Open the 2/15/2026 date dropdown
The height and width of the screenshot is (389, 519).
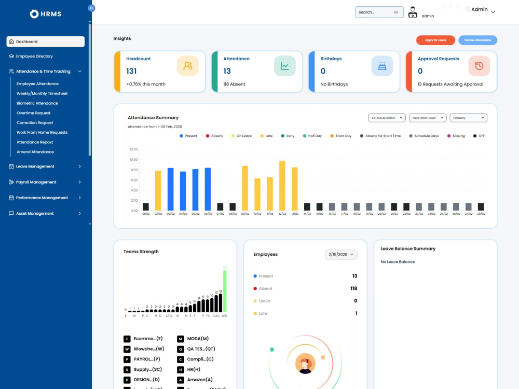[x=341, y=254]
